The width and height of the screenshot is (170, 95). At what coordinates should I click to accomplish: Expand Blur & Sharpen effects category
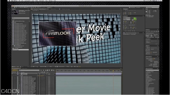[146, 75]
